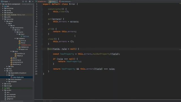Select the Inputs folder name
Viewport: 181px width, 102px height.
coord(21,32)
